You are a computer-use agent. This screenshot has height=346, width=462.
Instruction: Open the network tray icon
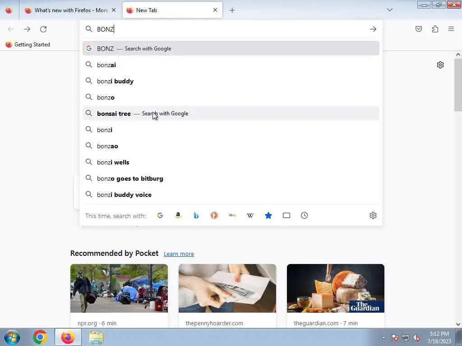pos(406,338)
